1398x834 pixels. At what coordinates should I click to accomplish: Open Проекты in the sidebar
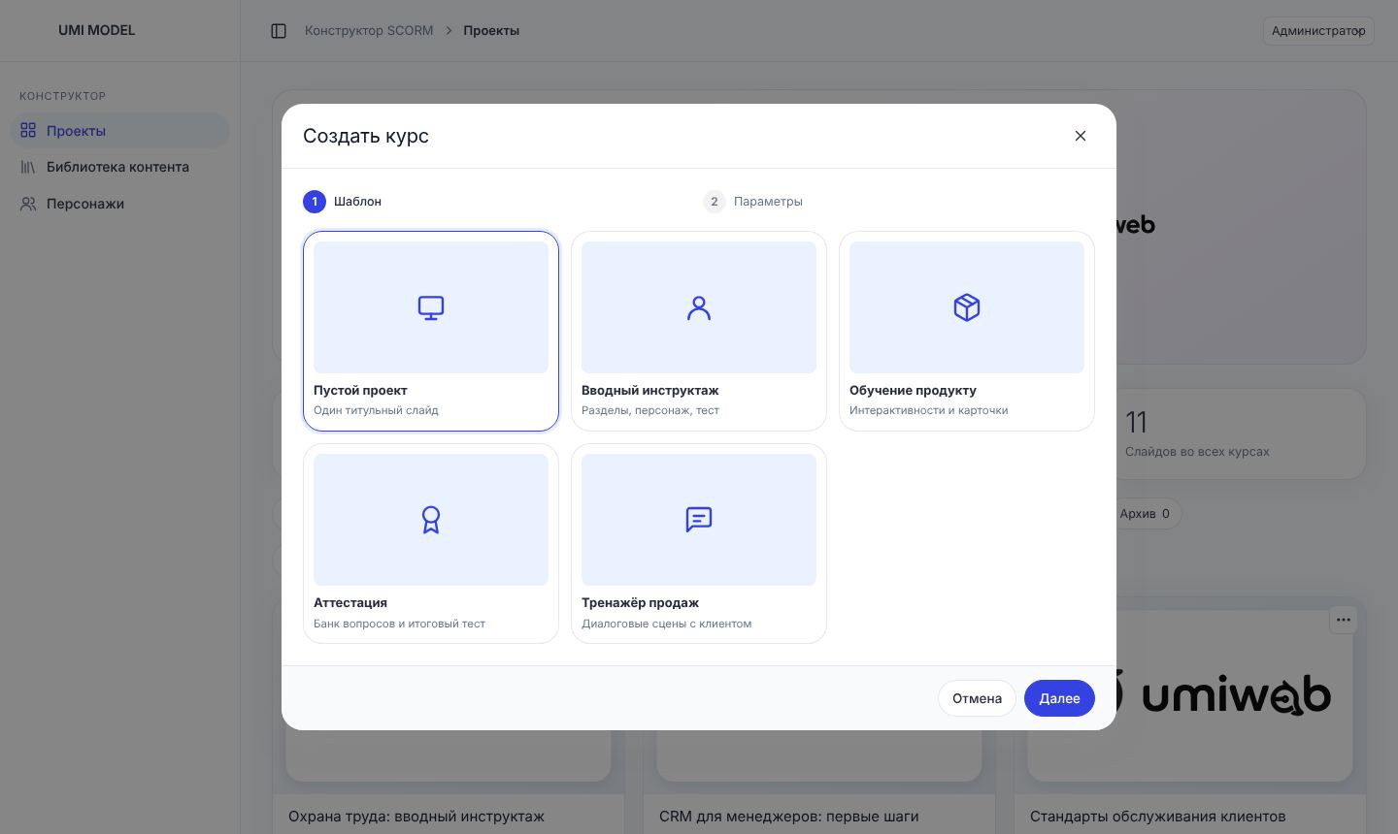(120, 130)
